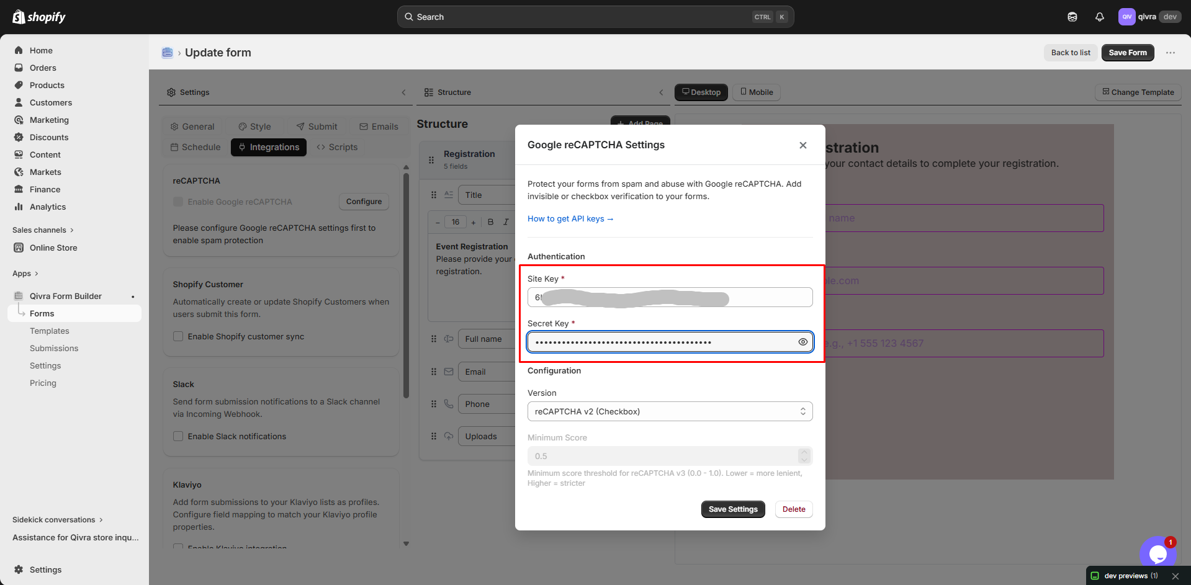Show the Secret Key with the eye icon

click(802, 342)
